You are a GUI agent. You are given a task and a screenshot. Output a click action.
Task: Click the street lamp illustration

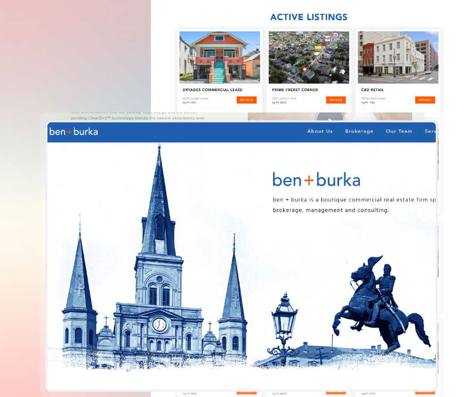(x=284, y=326)
